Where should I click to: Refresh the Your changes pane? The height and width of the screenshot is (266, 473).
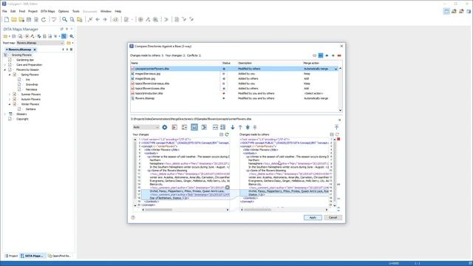227,134
